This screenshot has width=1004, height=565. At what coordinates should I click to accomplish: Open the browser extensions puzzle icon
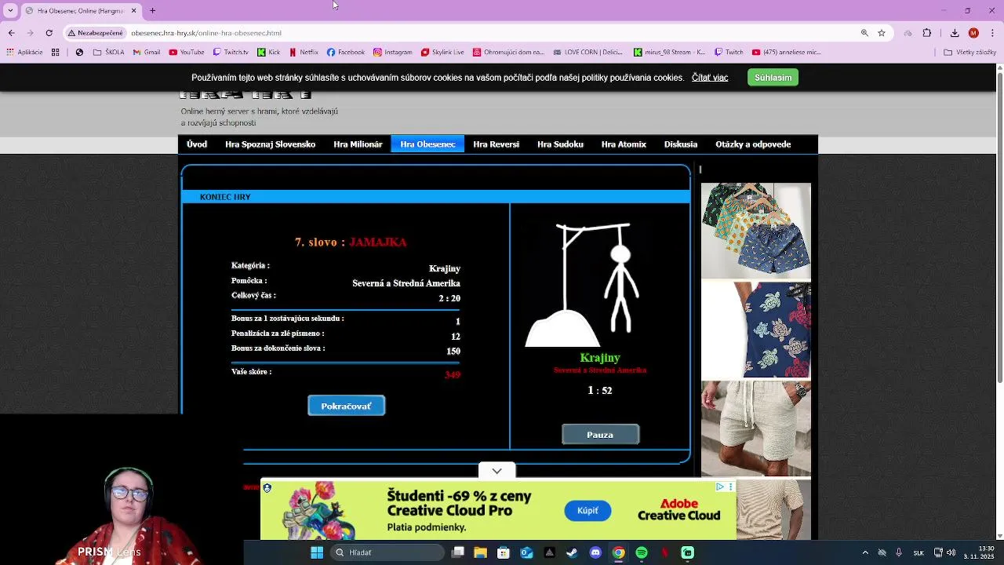[927, 33]
